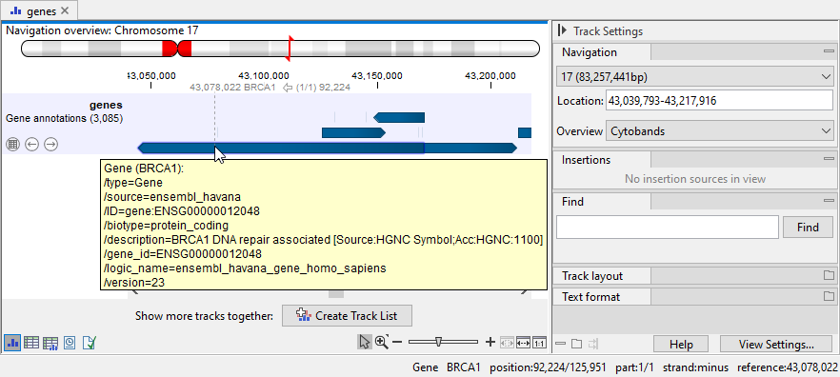Click 'Navigation overview: Chromosome 17' label
The height and width of the screenshot is (377, 840).
(x=102, y=30)
